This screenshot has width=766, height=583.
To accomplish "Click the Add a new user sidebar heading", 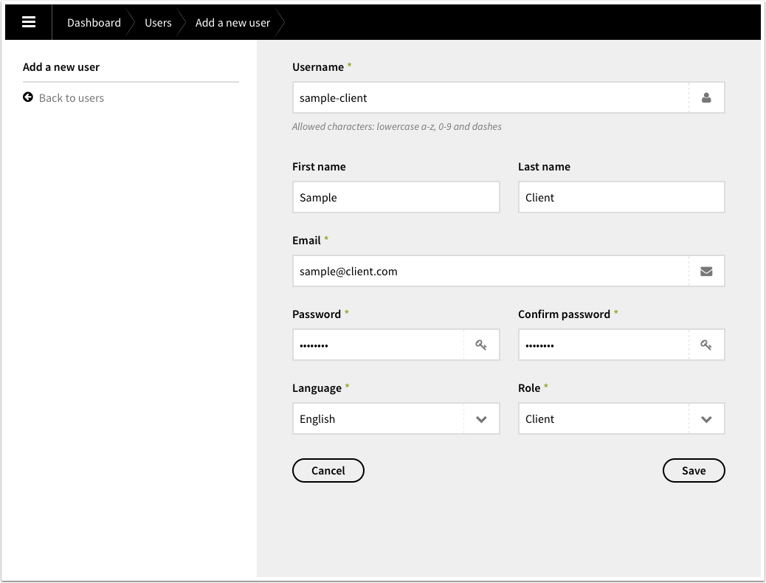I will tap(61, 67).
